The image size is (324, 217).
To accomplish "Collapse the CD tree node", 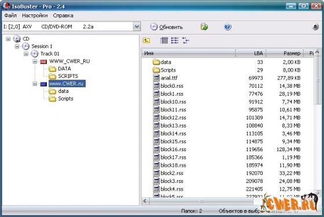I will click(x=8, y=39).
